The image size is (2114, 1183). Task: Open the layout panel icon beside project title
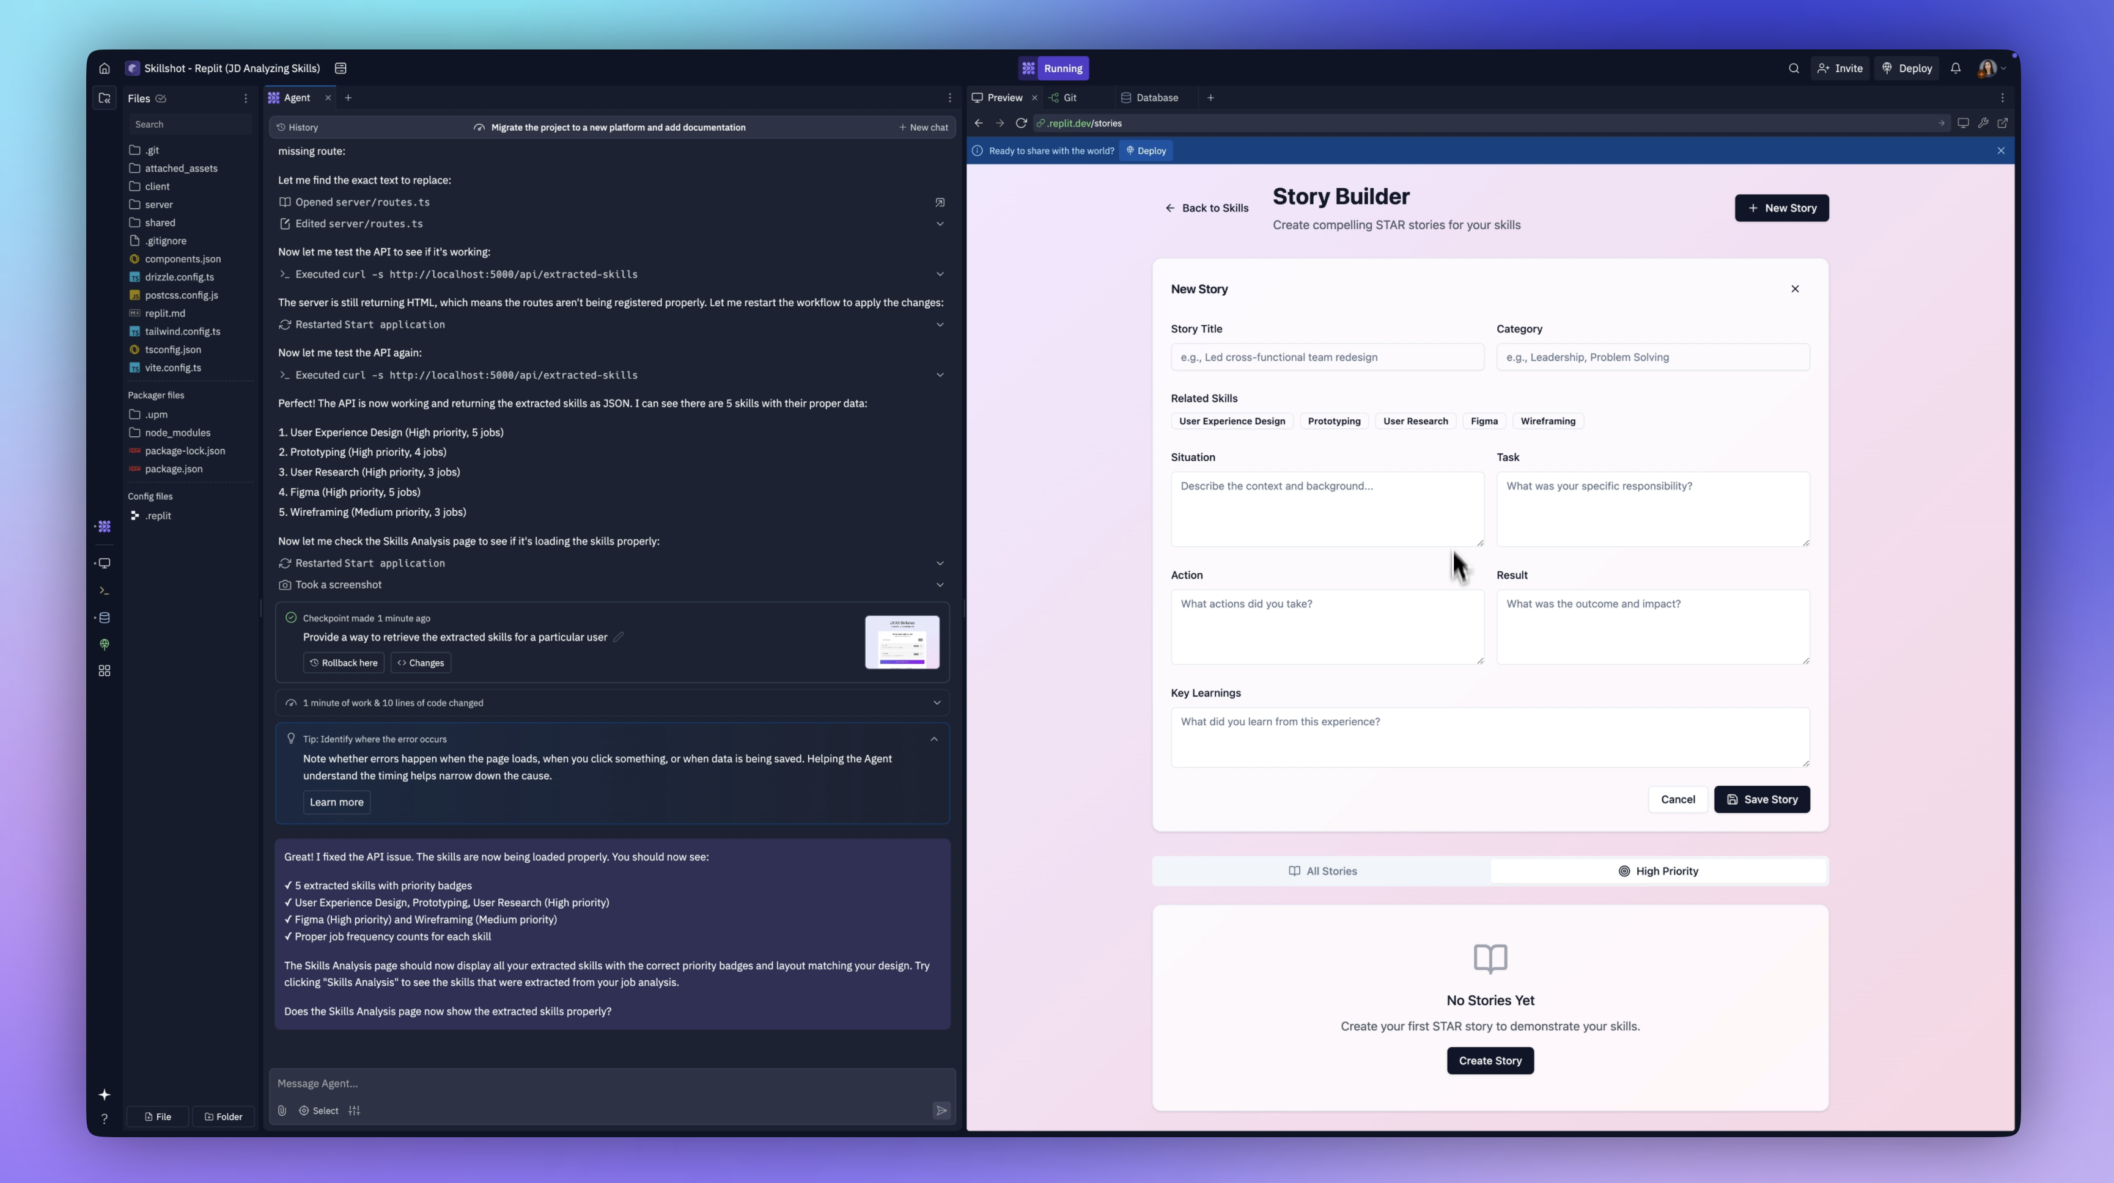[341, 68]
